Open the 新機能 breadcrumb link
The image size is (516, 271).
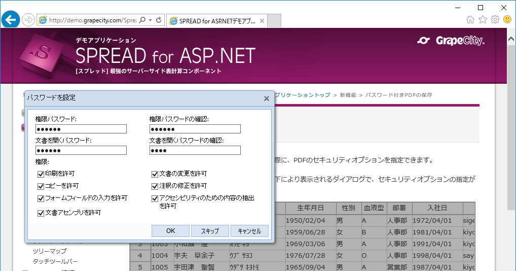[348, 95]
